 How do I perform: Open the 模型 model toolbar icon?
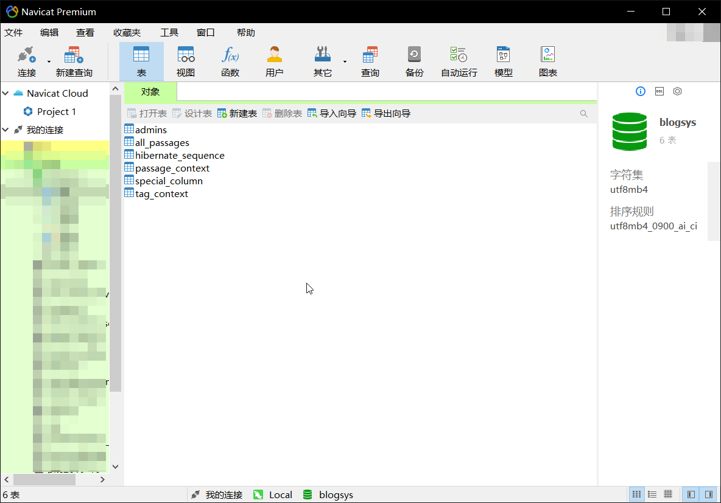(x=503, y=61)
